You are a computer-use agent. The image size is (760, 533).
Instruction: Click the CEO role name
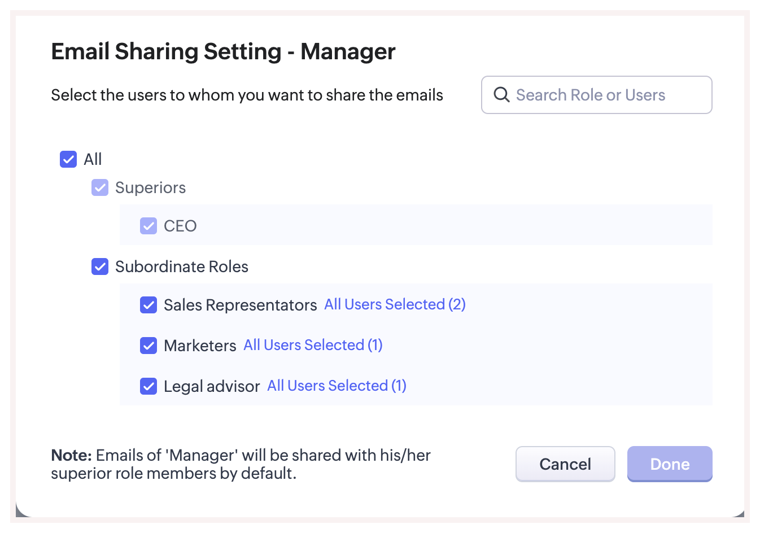tap(180, 226)
